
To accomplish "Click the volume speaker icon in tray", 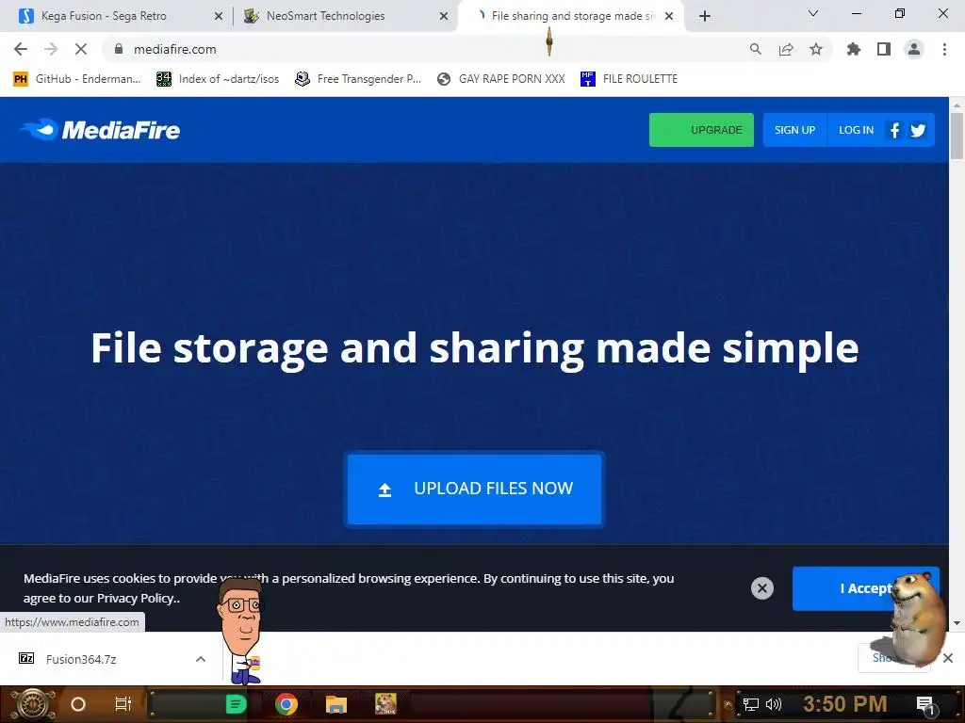I will (x=774, y=704).
